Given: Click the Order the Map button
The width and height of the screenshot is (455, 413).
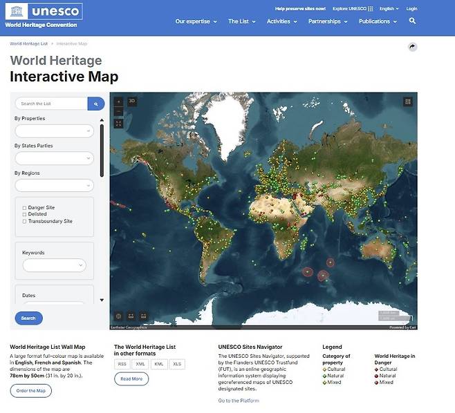Looking at the screenshot, I should tap(30, 391).
